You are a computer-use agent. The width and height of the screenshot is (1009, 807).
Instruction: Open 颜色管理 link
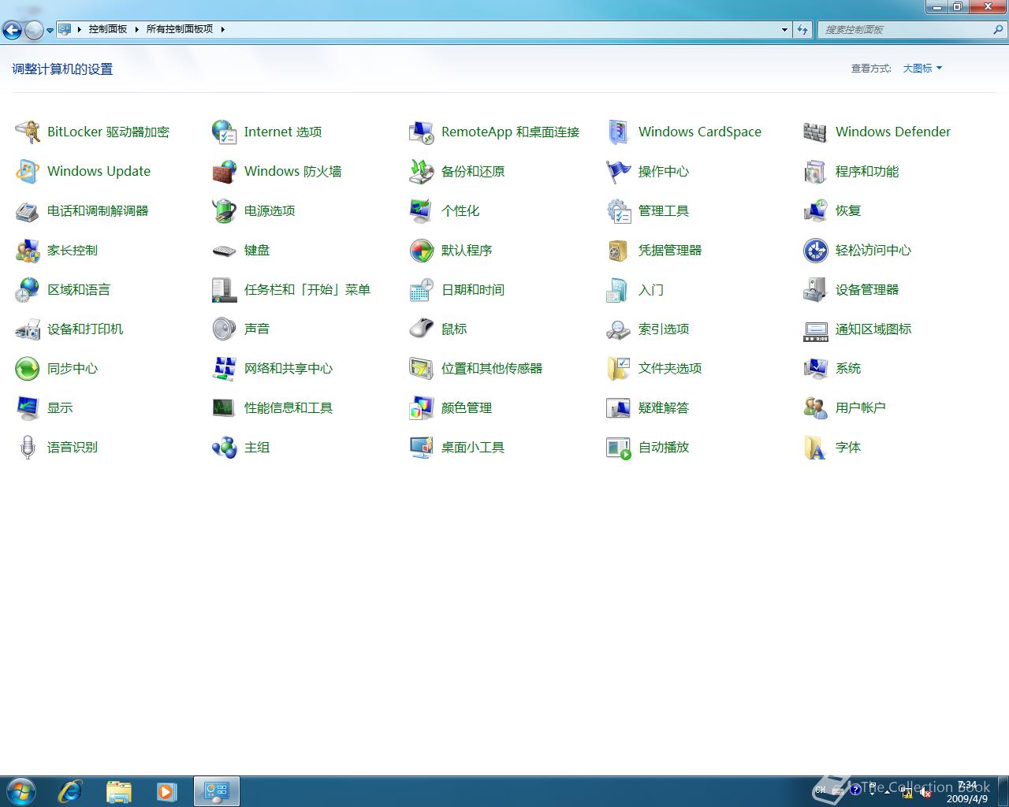[x=467, y=407]
